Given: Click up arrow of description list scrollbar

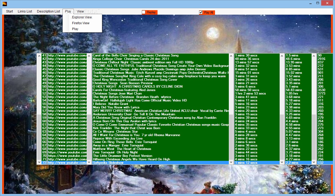Looking at the screenshot, I should click(x=231, y=56).
